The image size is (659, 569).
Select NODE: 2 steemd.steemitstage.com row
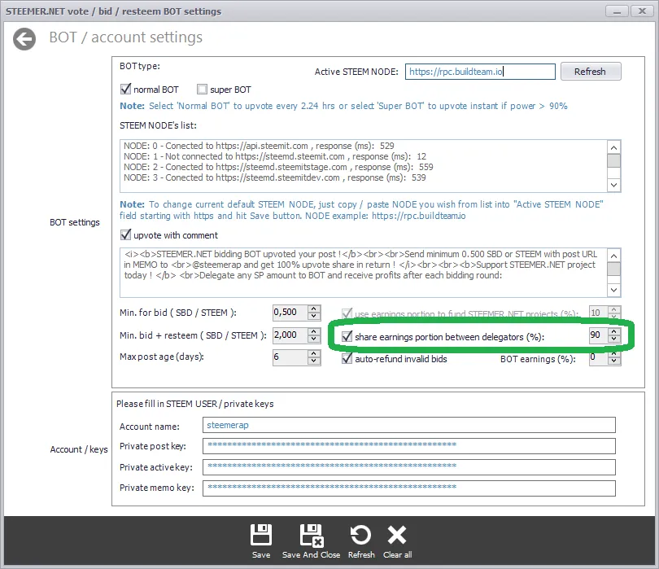point(278,167)
